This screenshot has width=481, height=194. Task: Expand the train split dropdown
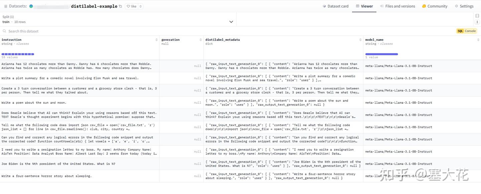pyautogui.click(x=231, y=22)
